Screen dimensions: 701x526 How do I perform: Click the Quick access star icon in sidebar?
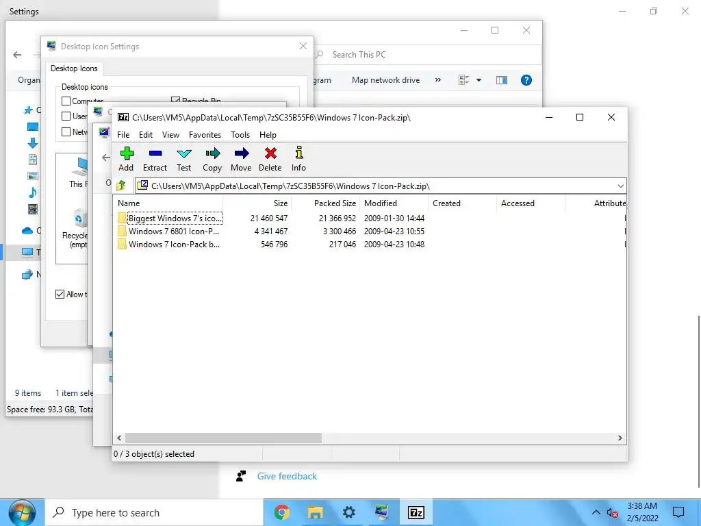click(28, 110)
